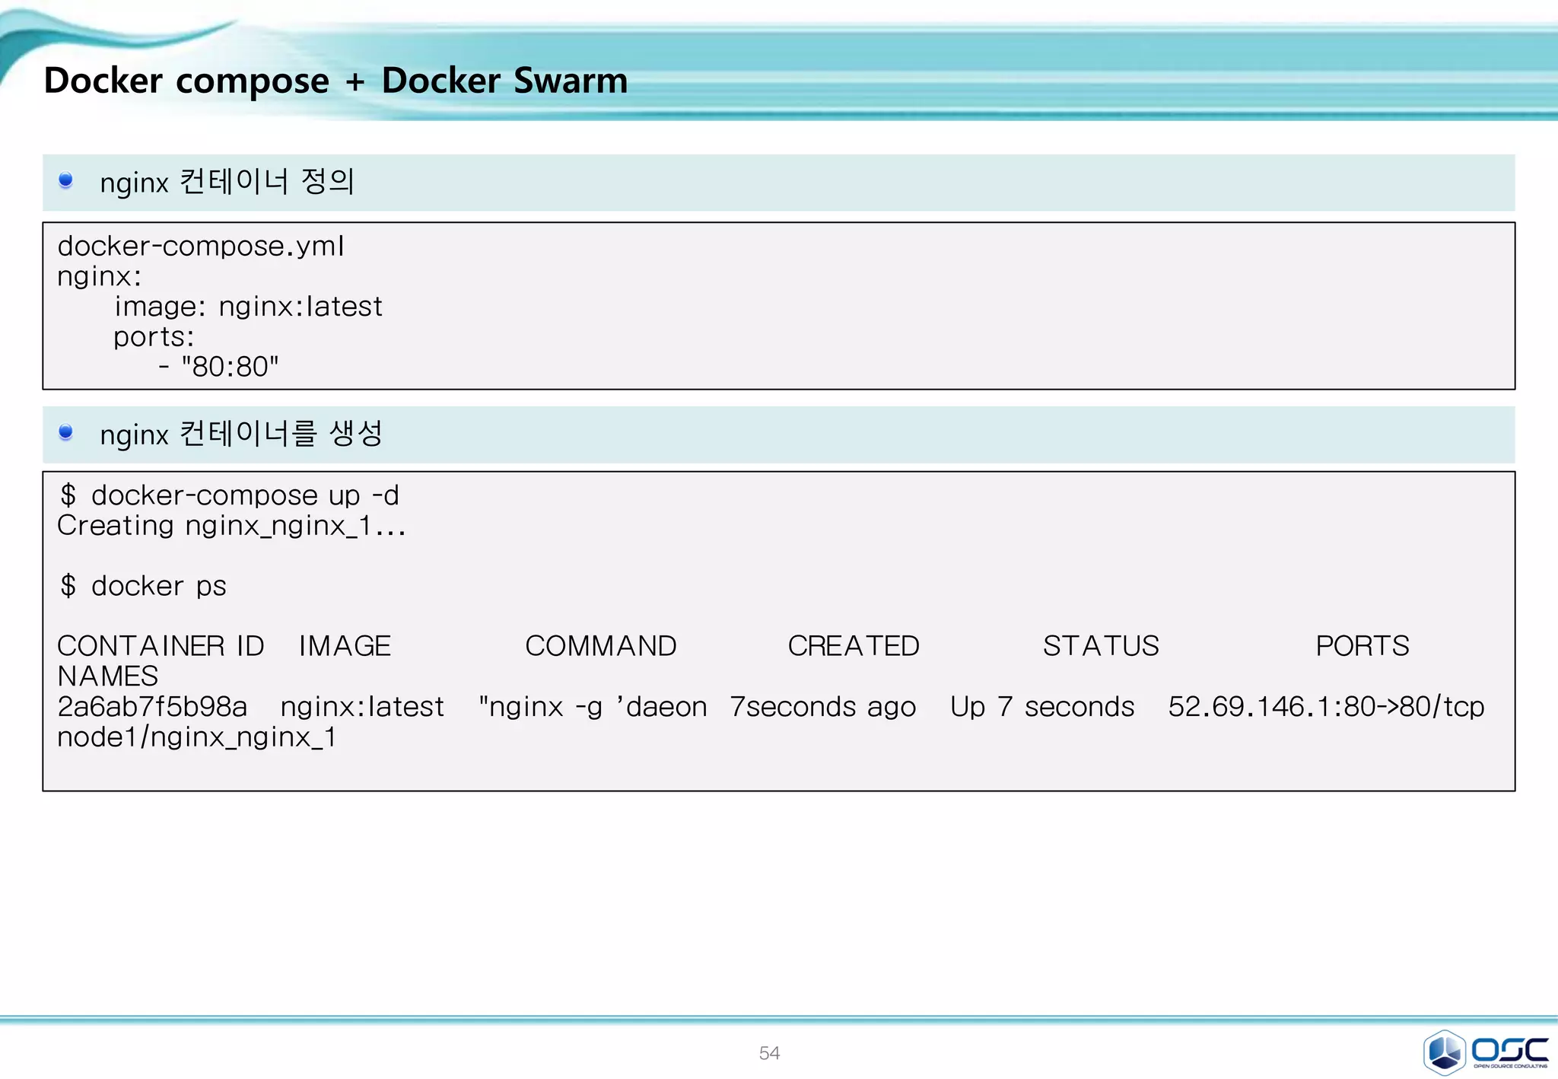Click the command cell "nginx -g 'daeon

coord(593,707)
